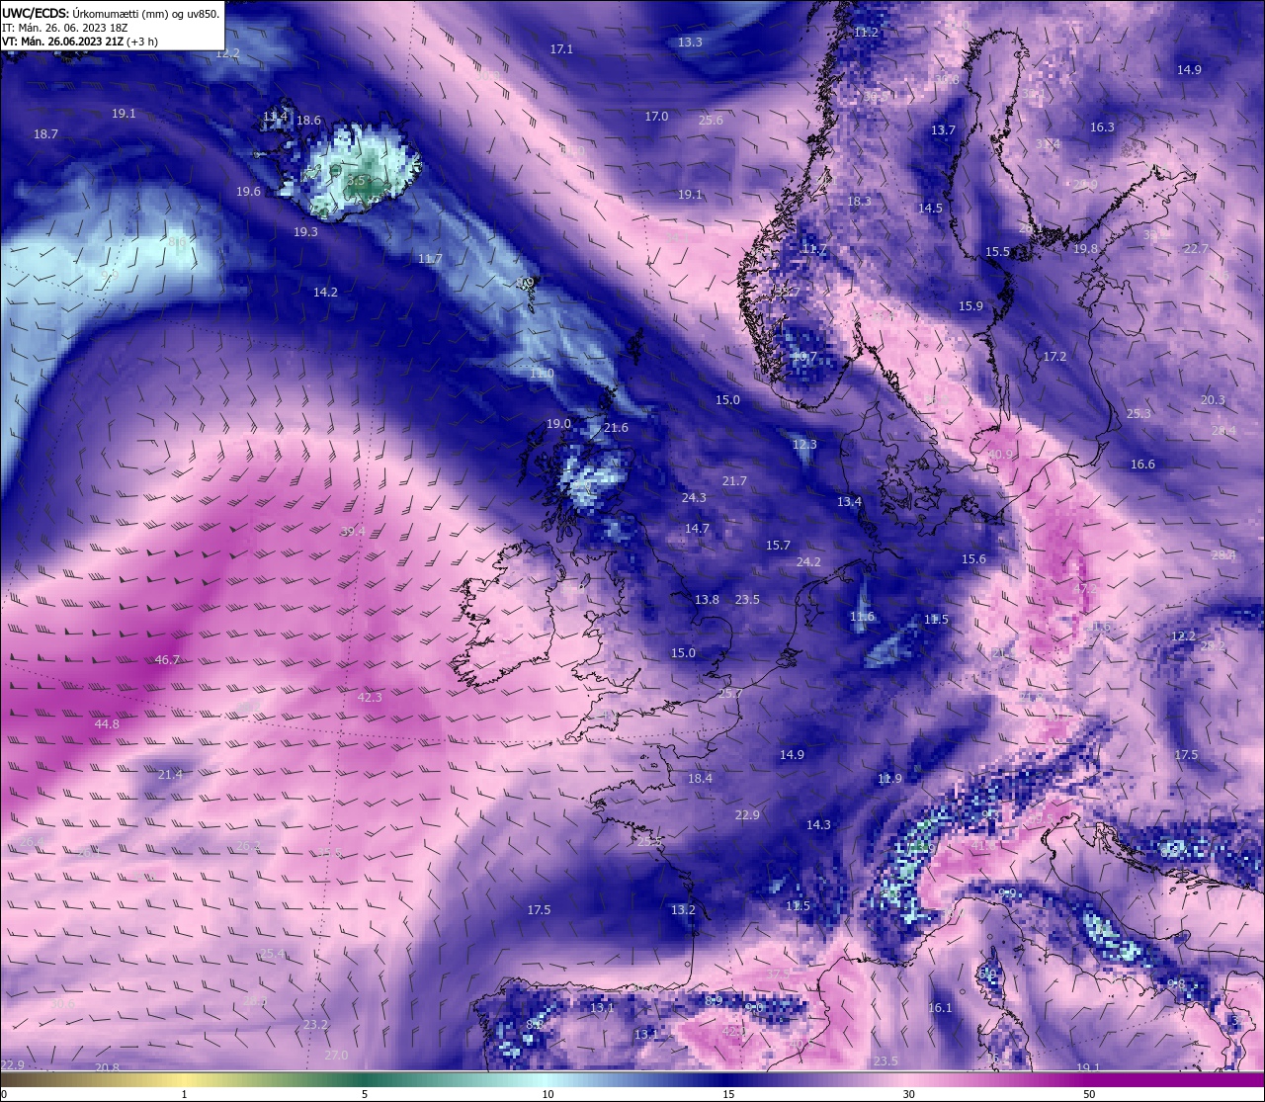Click the 17.2 map value
Viewport: 1265px width, 1102px height.
[1054, 357]
